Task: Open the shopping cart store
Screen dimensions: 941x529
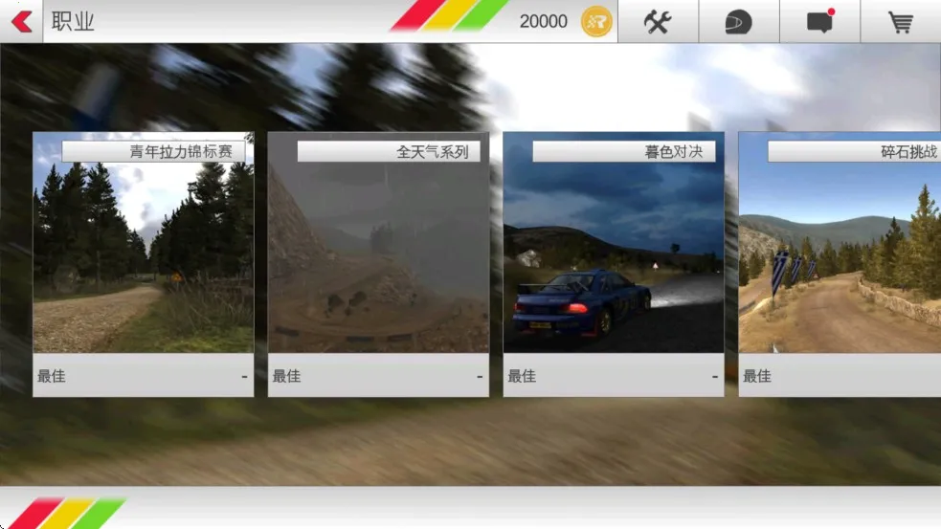Action: [901, 22]
